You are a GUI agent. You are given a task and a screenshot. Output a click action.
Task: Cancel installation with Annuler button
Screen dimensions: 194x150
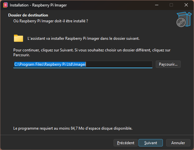178,143
